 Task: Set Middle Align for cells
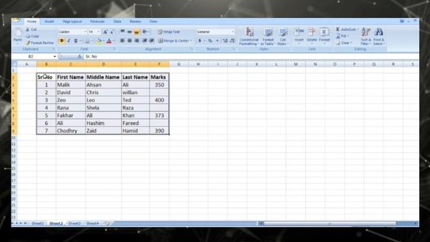130,32
